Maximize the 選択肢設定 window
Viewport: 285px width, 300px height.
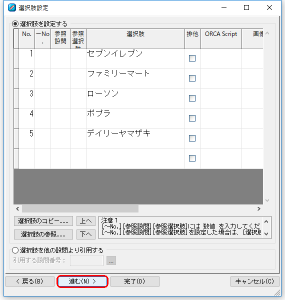[246, 7]
